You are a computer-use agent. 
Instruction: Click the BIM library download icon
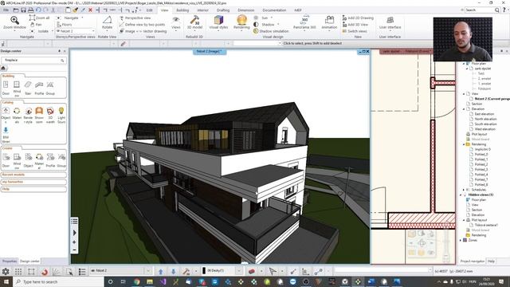(x=6, y=135)
